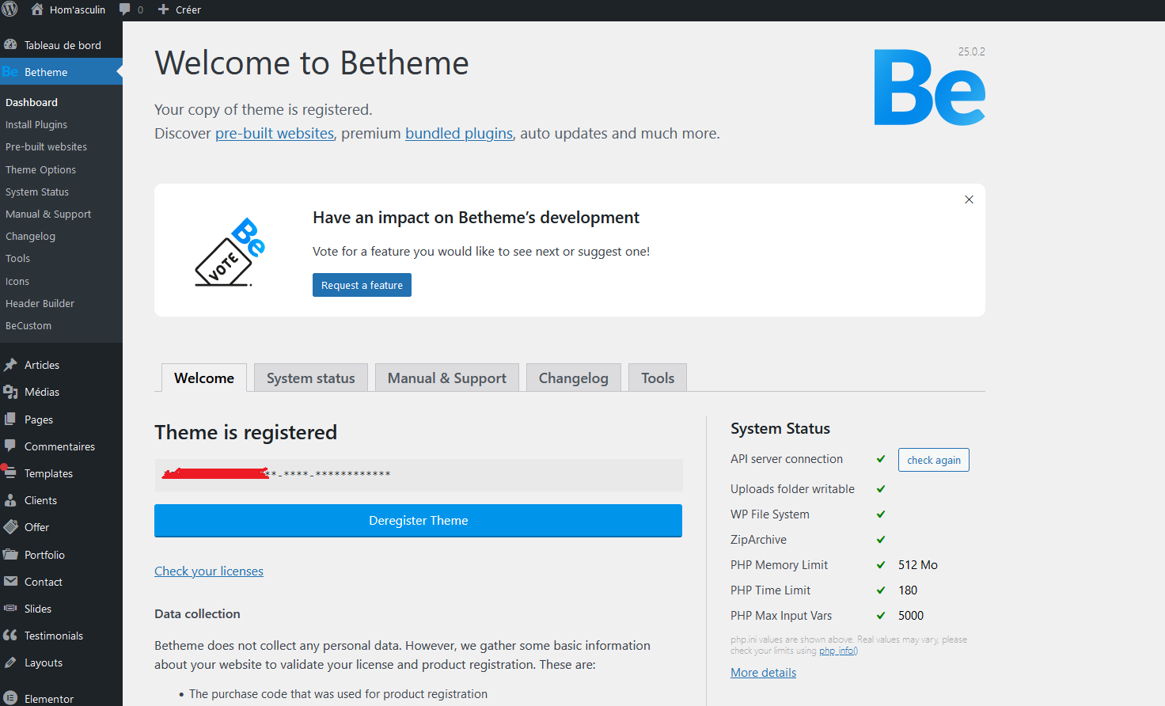The height and width of the screenshot is (706, 1165).
Task: Click the Offer tag icon
Action: 10,527
